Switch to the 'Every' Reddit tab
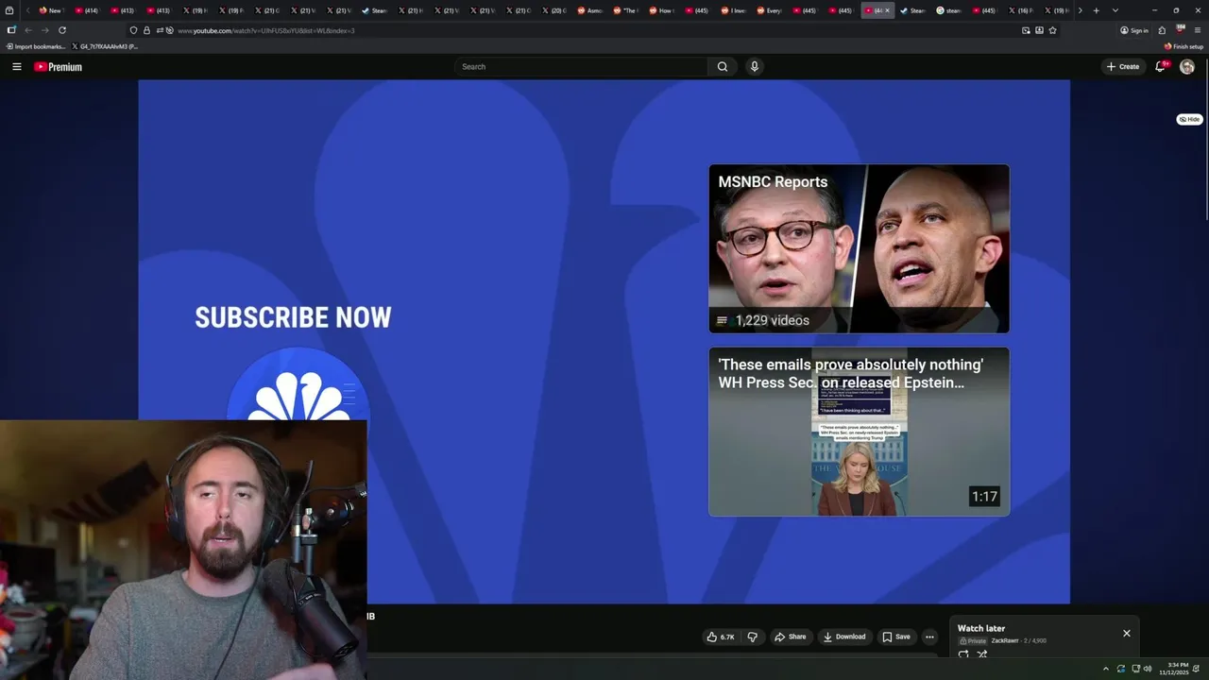The width and height of the screenshot is (1209, 680). click(x=770, y=10)
